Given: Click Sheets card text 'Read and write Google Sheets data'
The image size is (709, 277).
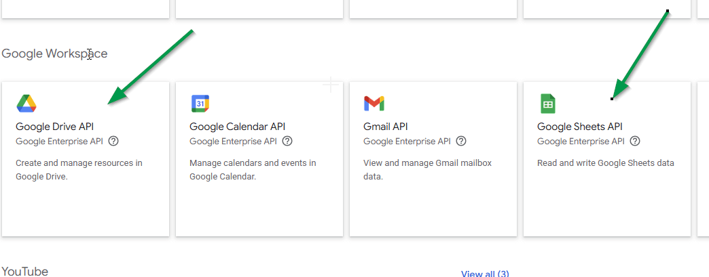Looking at the screenshot, I should [x=606, y=163].
